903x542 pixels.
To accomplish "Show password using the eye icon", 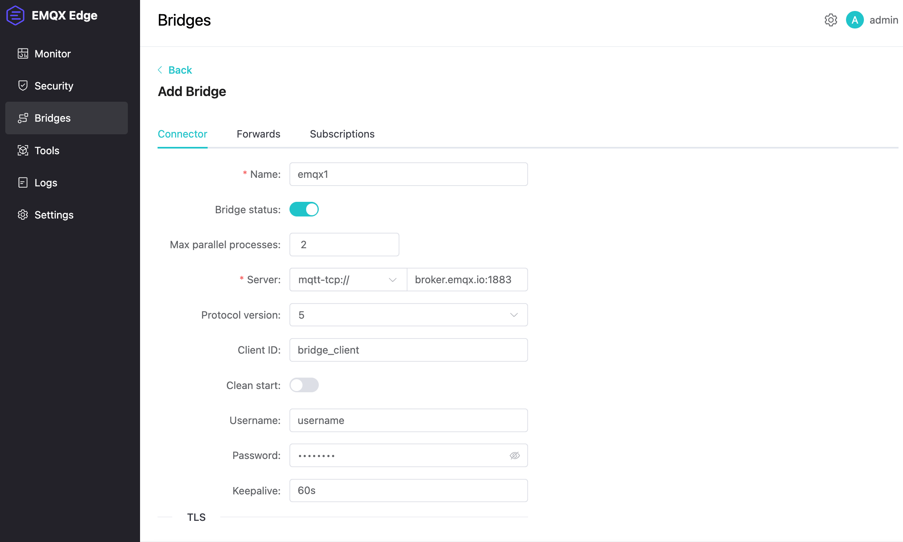I will tap(515, 455).
